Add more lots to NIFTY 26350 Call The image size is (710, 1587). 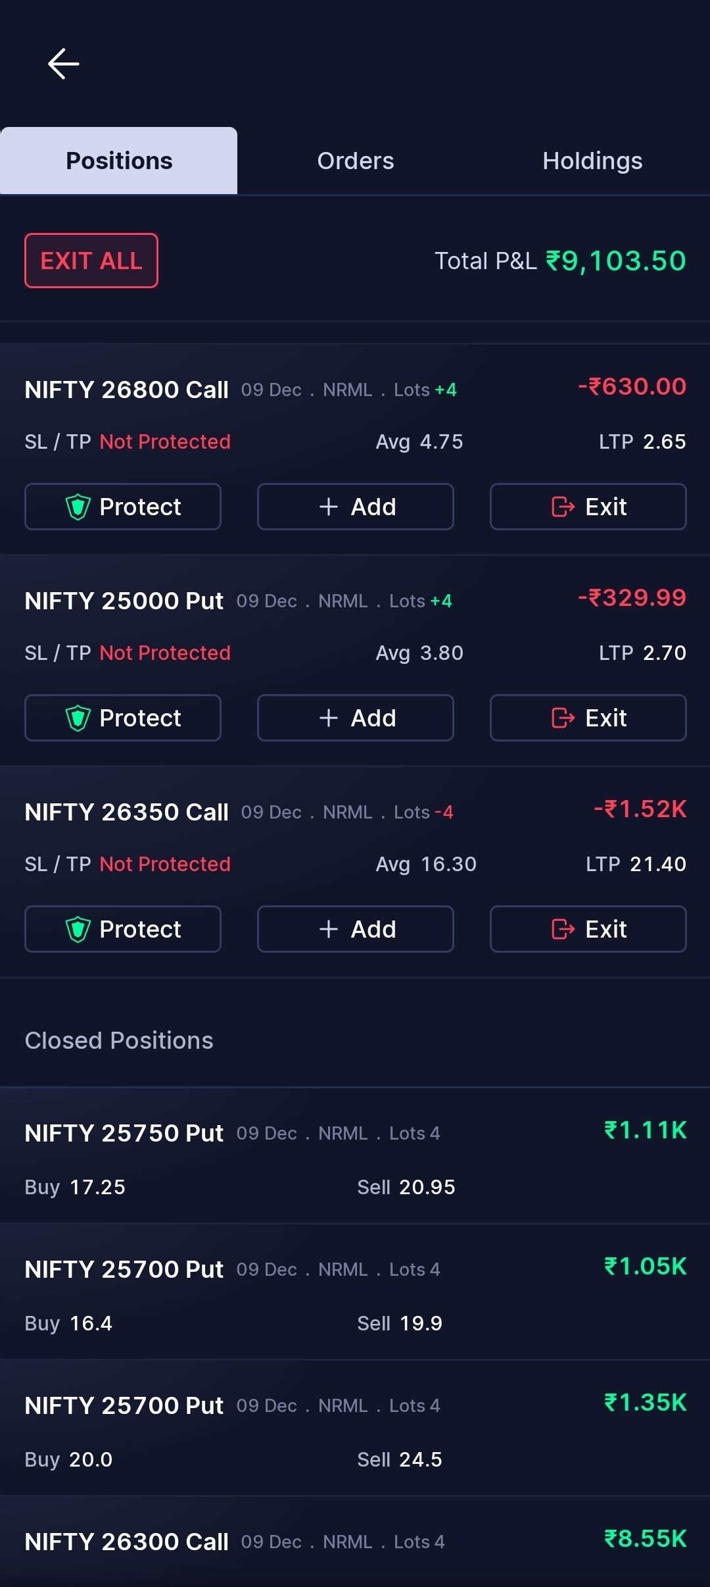tap(356, 929)
